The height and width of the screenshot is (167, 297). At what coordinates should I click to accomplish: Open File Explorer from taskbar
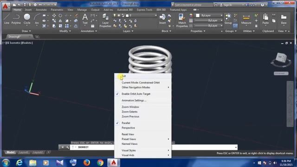tap(33, 162)
